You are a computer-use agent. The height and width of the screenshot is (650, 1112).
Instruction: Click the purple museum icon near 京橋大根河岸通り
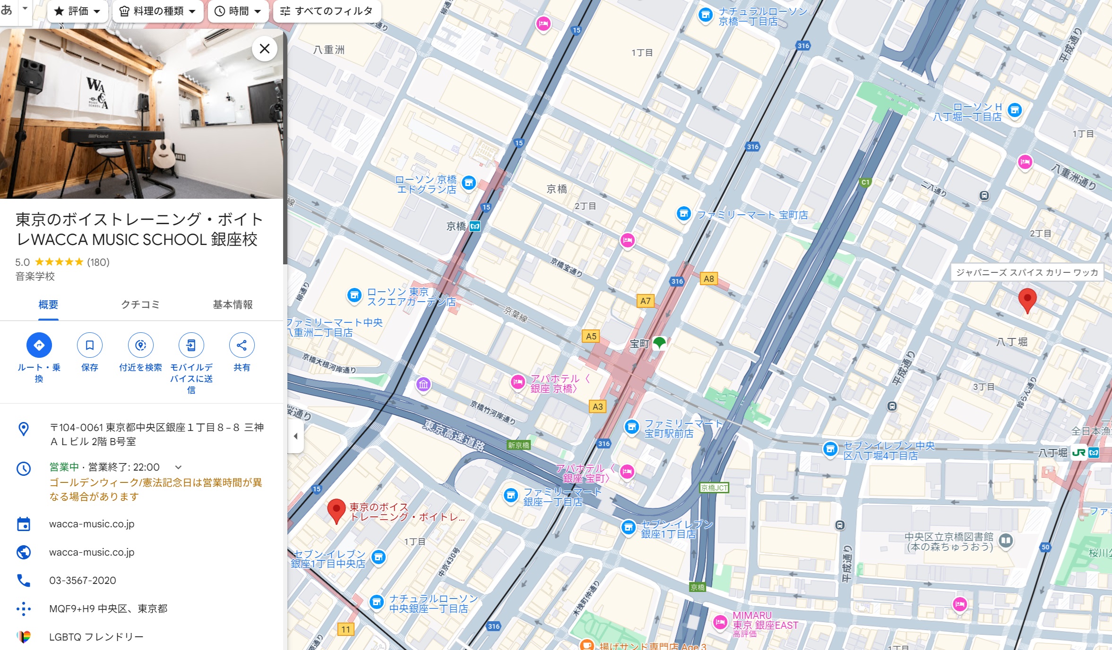coord(423,385)
